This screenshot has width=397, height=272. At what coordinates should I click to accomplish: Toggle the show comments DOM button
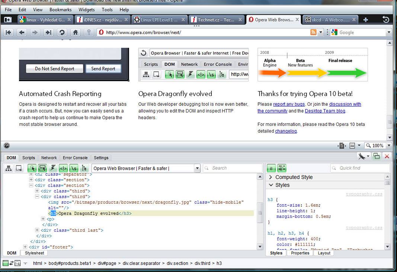64,168
